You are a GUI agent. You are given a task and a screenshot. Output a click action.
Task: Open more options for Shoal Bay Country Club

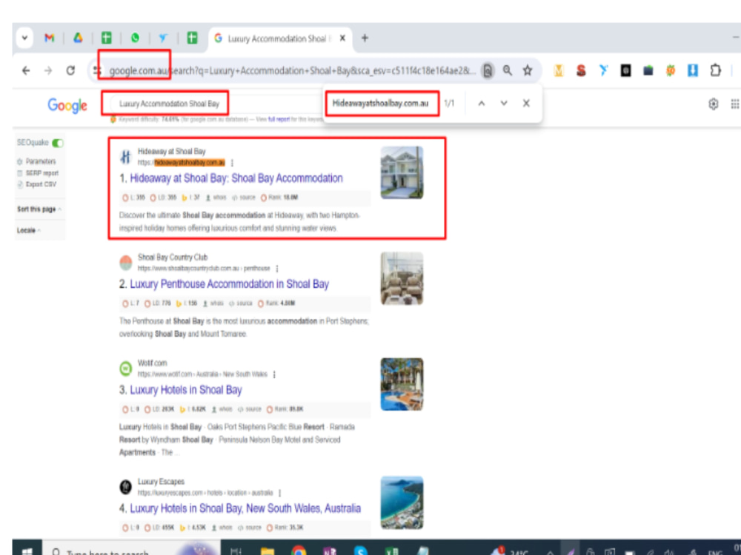click(277, 269)
